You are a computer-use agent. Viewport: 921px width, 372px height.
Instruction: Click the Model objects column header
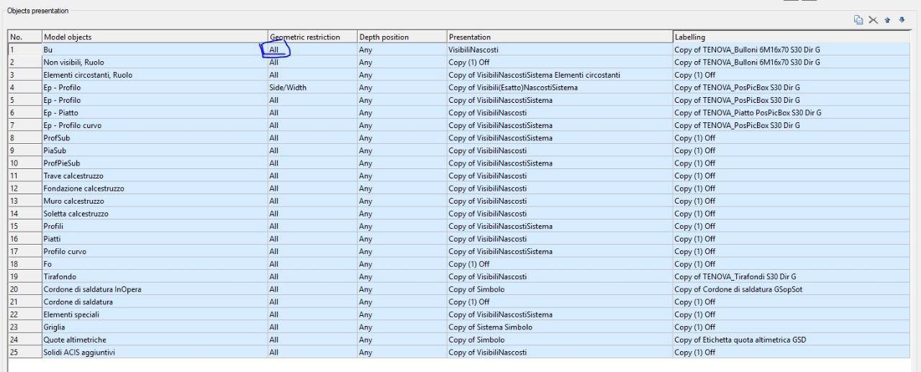click(x=155, y=37)
